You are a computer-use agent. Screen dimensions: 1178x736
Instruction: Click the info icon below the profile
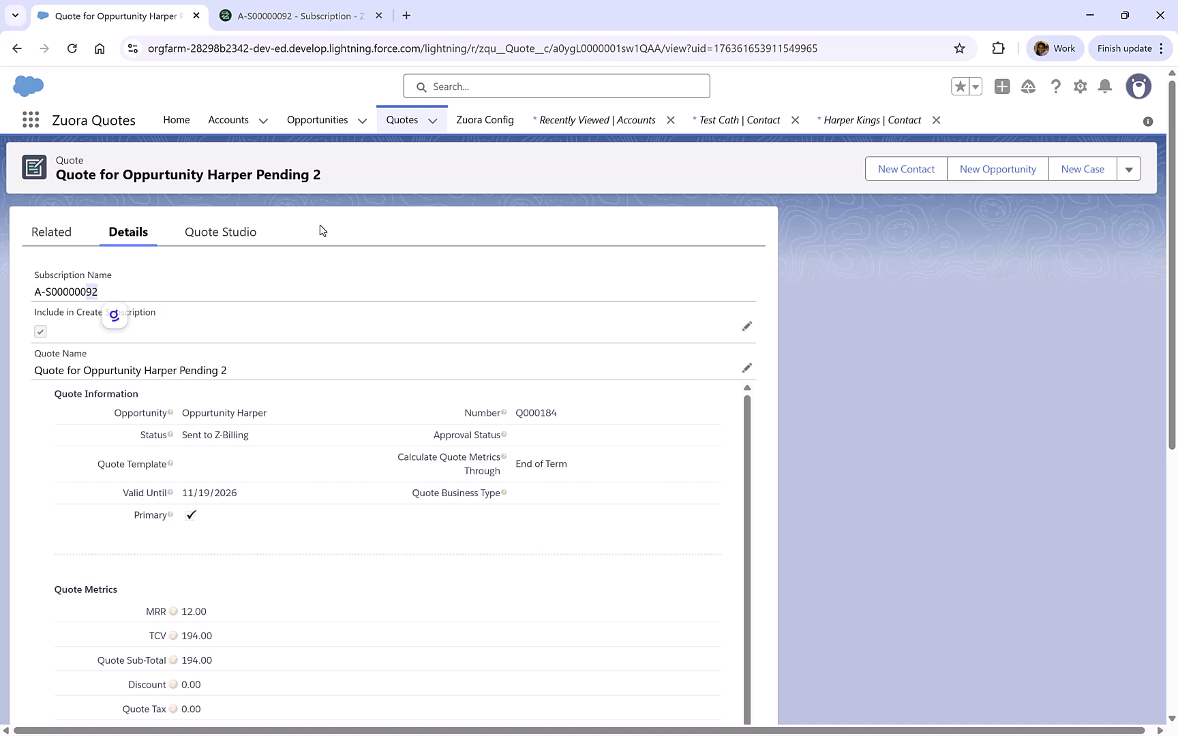1149,121
